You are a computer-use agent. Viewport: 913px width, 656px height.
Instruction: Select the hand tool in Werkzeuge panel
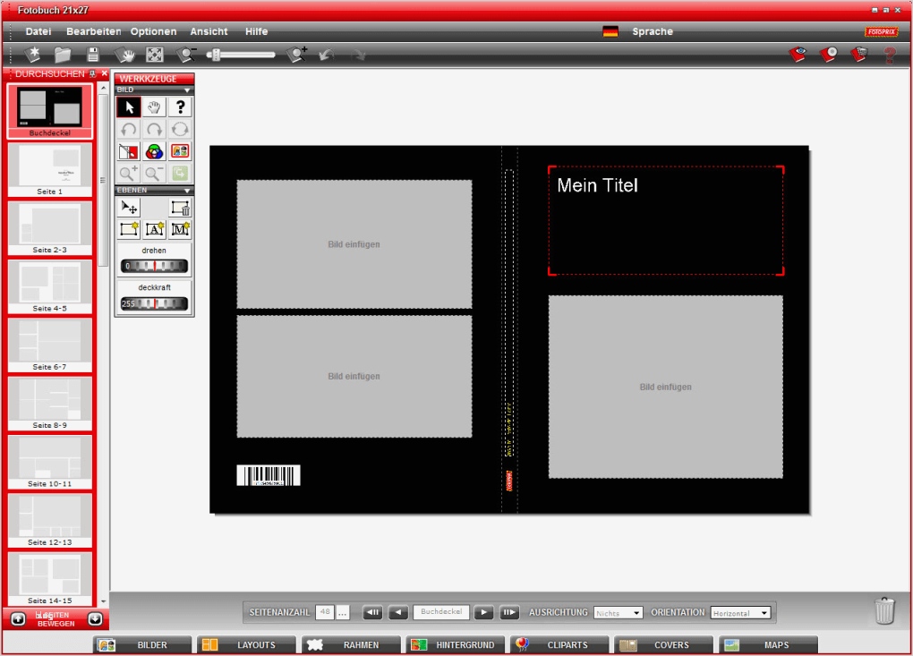click(154, 107)
